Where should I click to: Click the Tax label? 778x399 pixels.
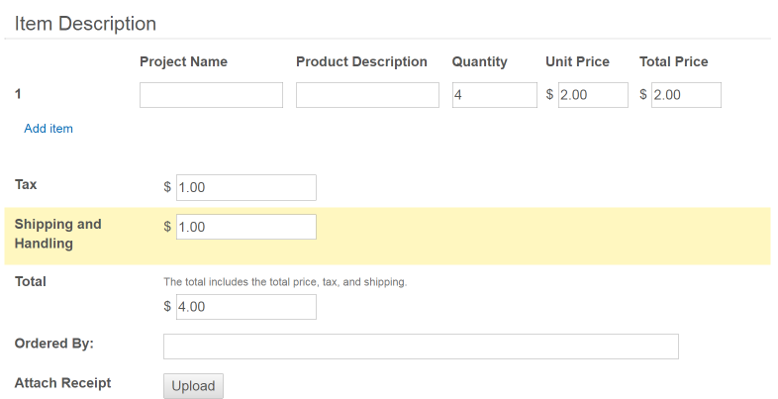click(x=26, y=184)
